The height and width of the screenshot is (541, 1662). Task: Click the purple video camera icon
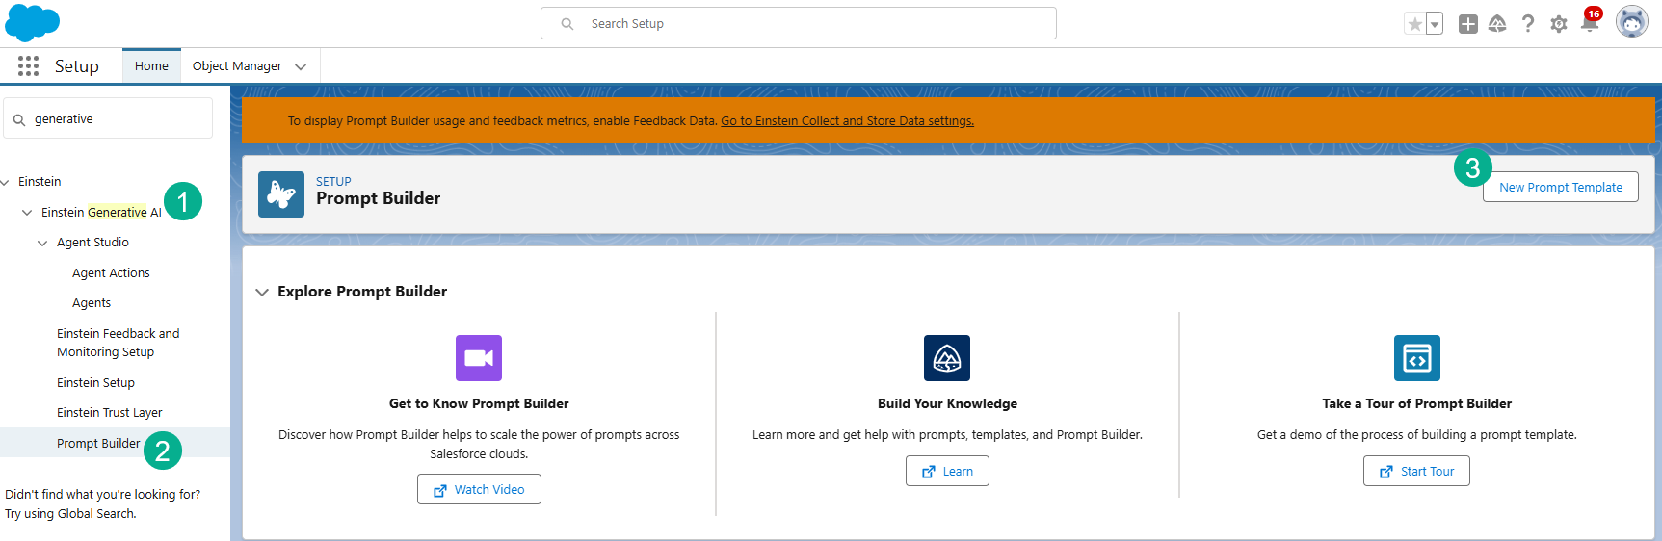479,358
